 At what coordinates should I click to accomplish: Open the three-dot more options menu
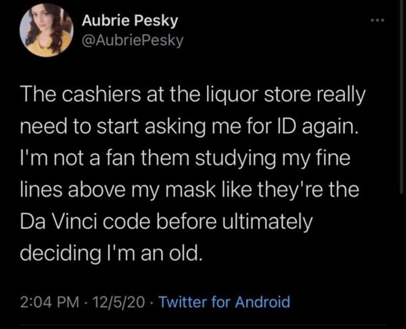click(x=377, y=20)
